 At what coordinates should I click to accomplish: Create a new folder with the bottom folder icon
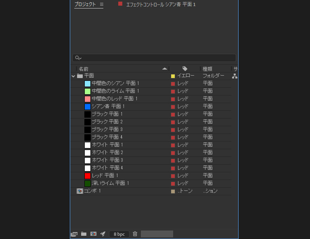tap(84, 234)
